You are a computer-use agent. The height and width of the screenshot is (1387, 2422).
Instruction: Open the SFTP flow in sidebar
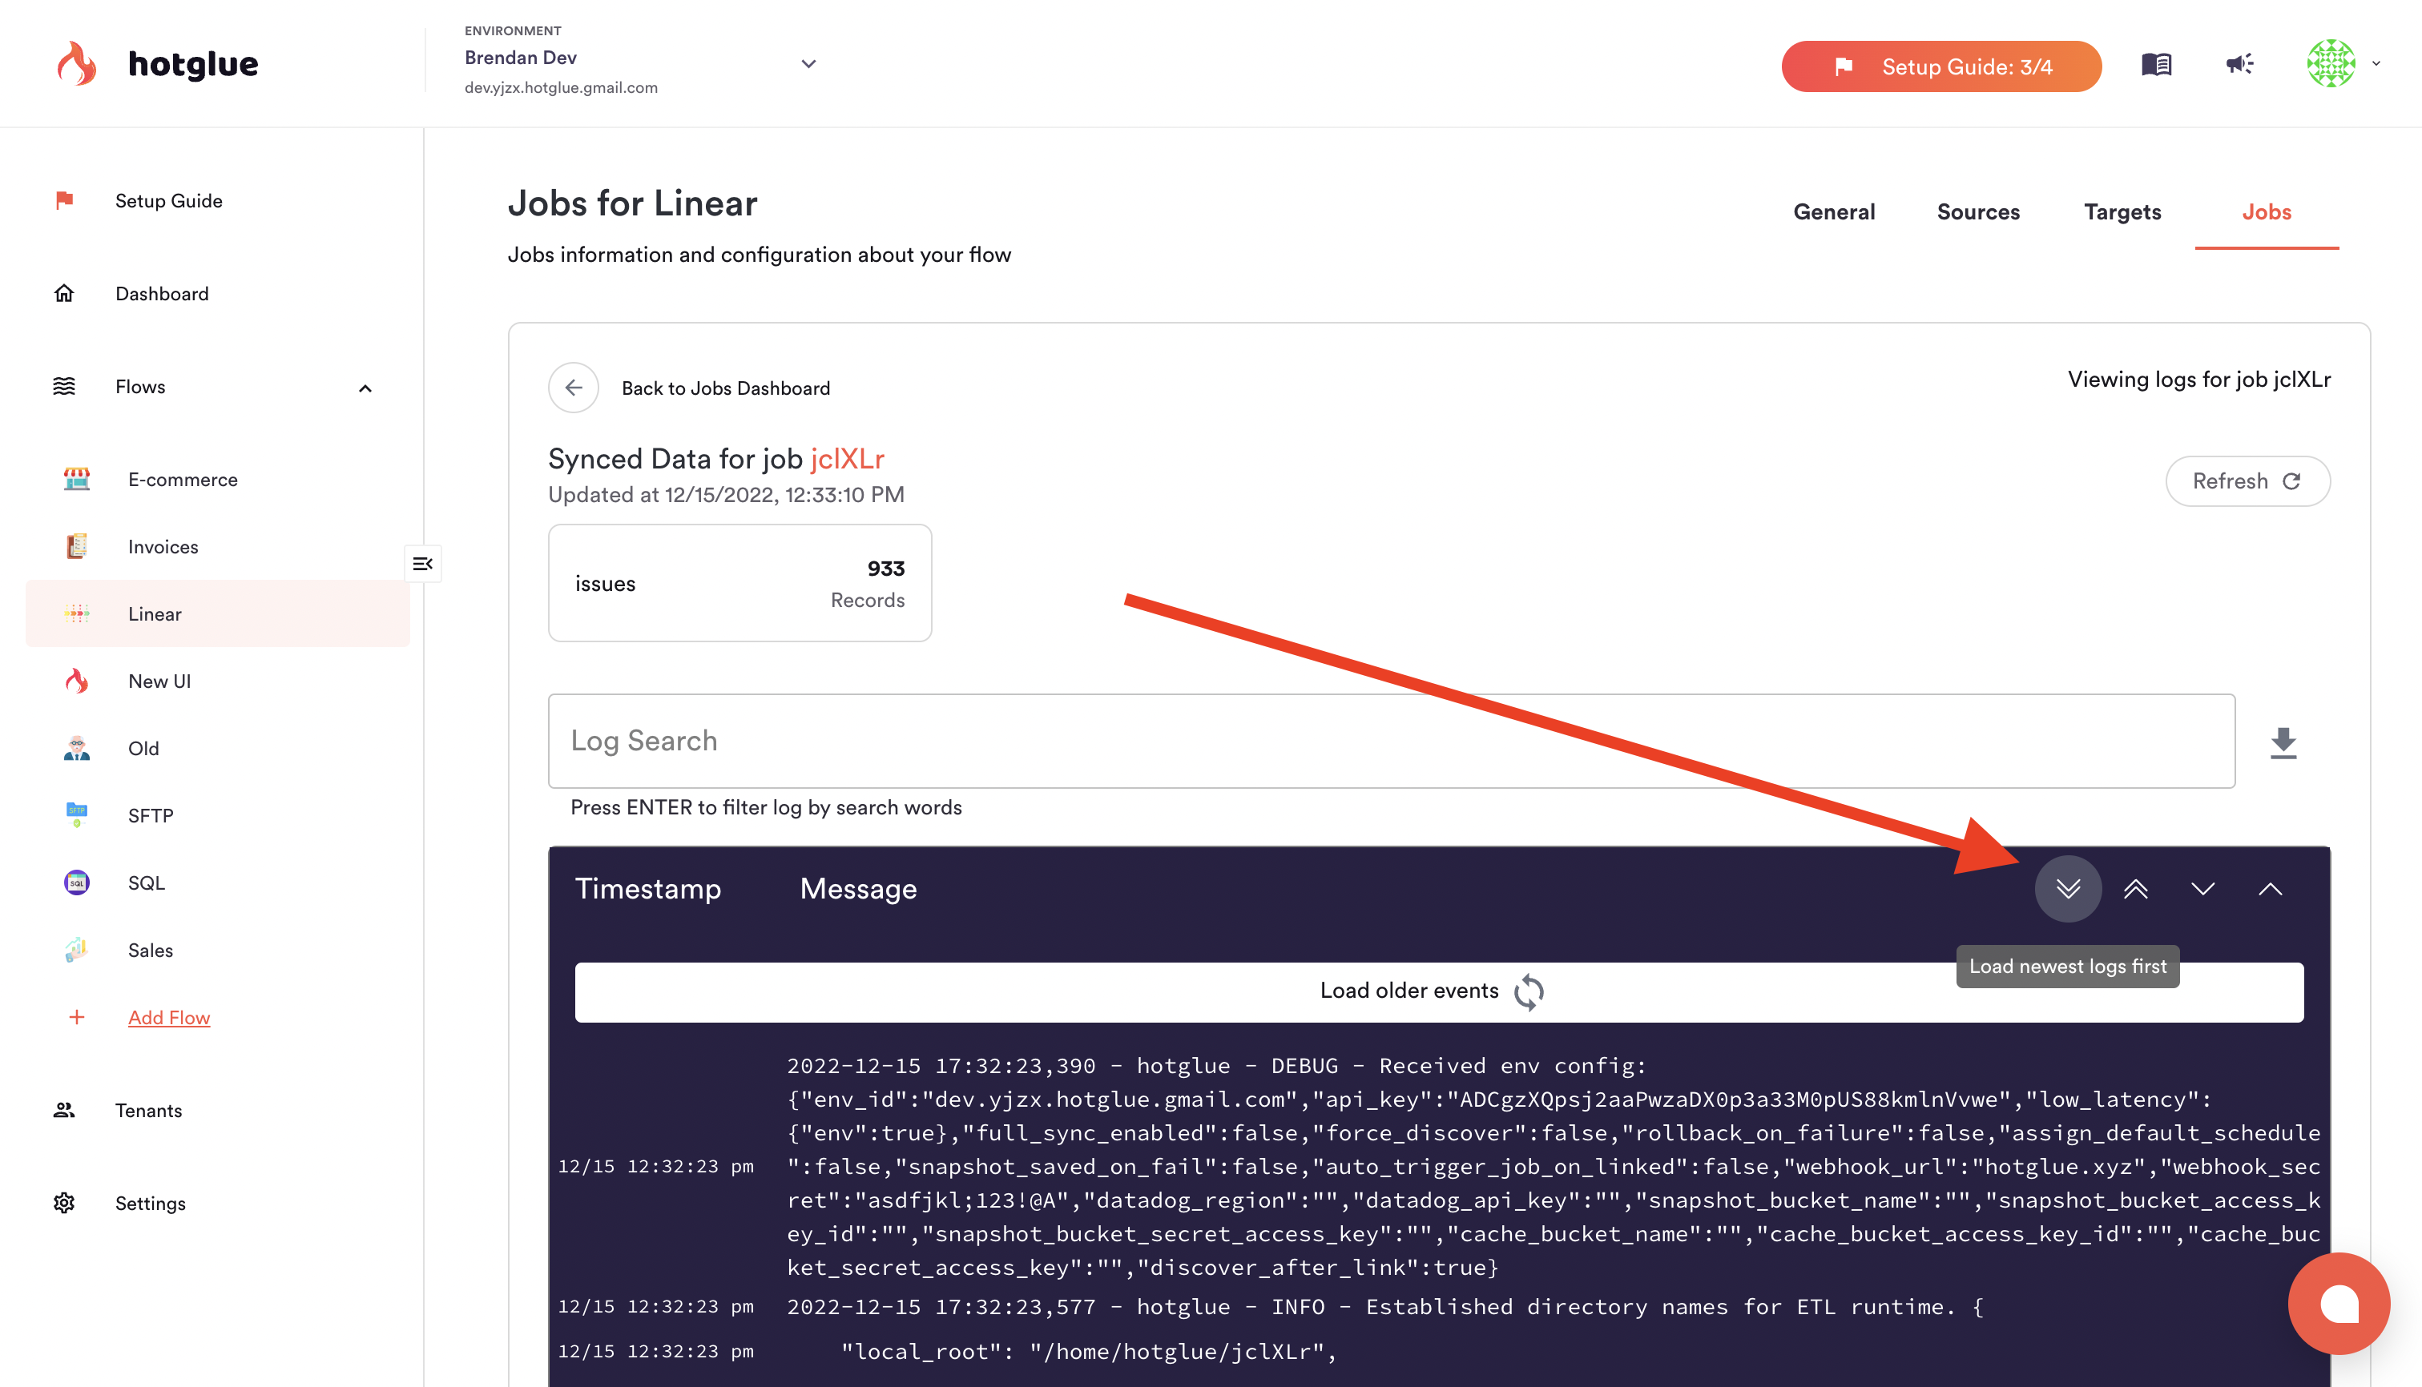pyautogui.click(x=151, y=815)
